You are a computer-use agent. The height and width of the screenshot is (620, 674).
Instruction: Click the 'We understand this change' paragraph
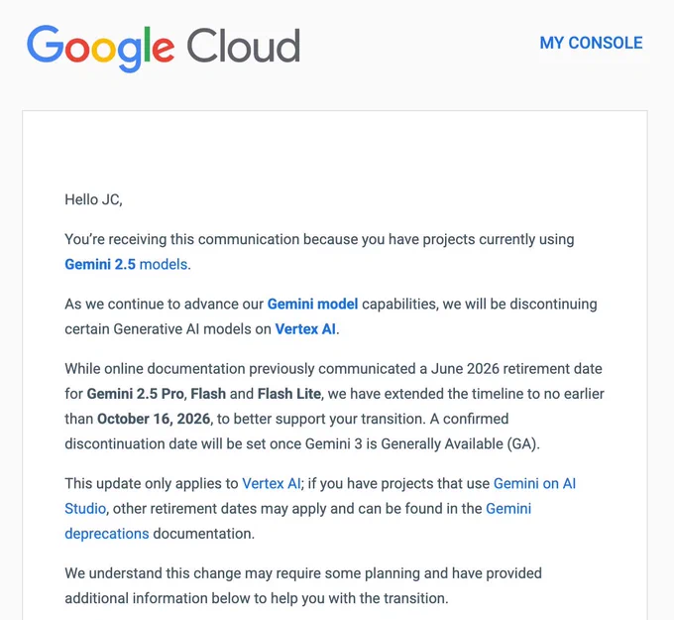click(303, 585)
